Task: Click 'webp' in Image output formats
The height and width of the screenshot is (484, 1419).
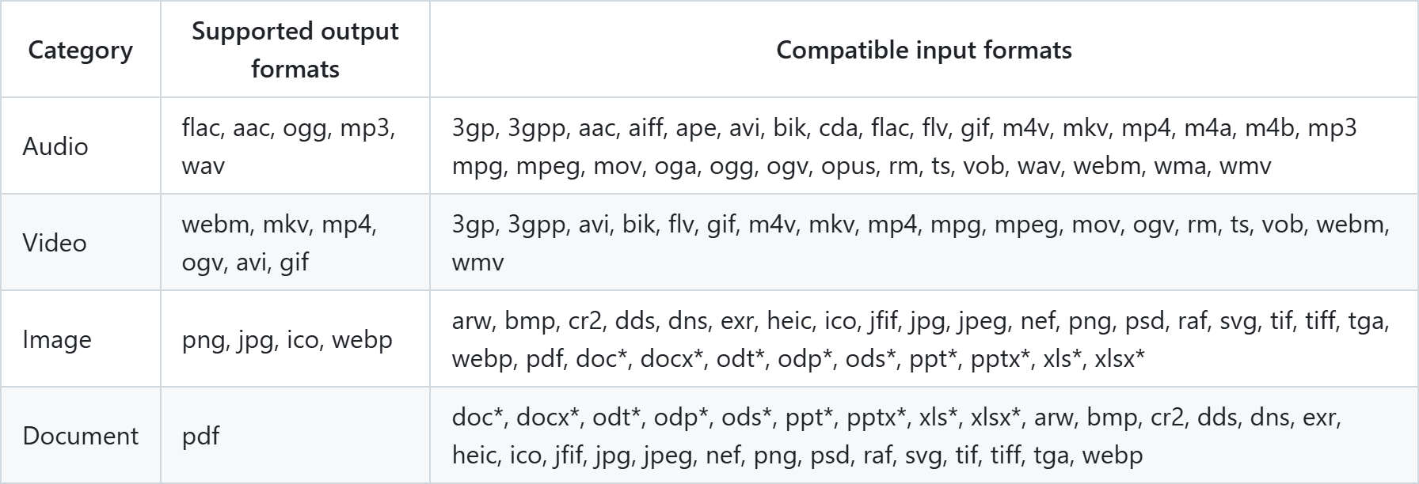Action: (362, 339)
